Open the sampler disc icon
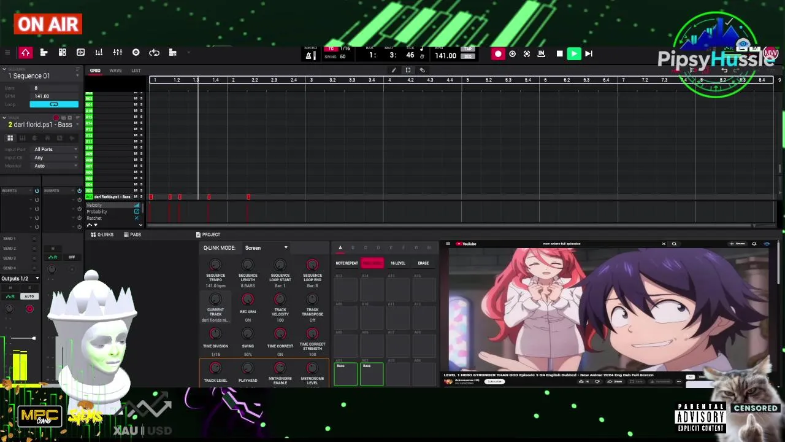The height and width of the screenshot is (442, 785). (x=136, y=53)
